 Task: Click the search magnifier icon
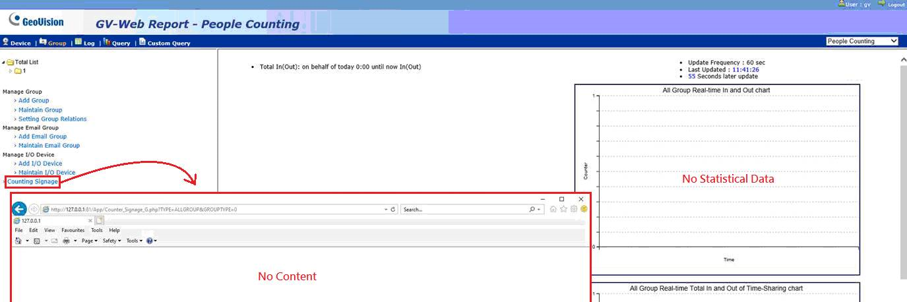532,209
